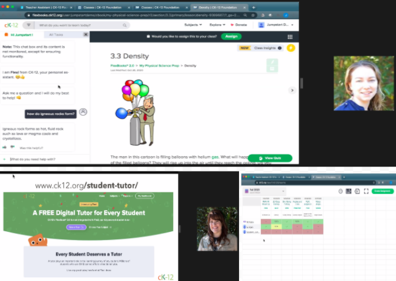Click the 'Every Student Deserves a Tutor' heading
Image resolution: width=396 pixels, height=281 pixels.
pos(89,254)
